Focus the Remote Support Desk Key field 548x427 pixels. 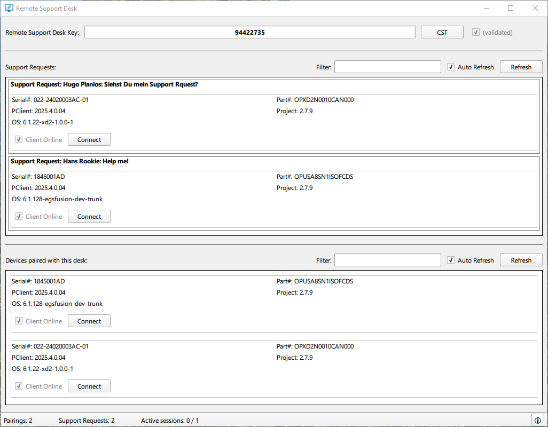coord(250,32)
